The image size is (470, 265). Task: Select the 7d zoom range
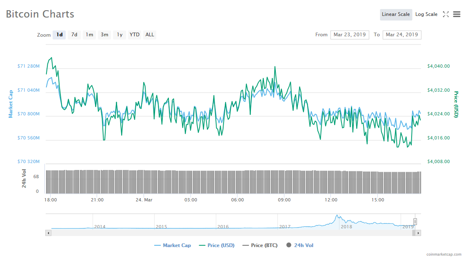[74, 35]
